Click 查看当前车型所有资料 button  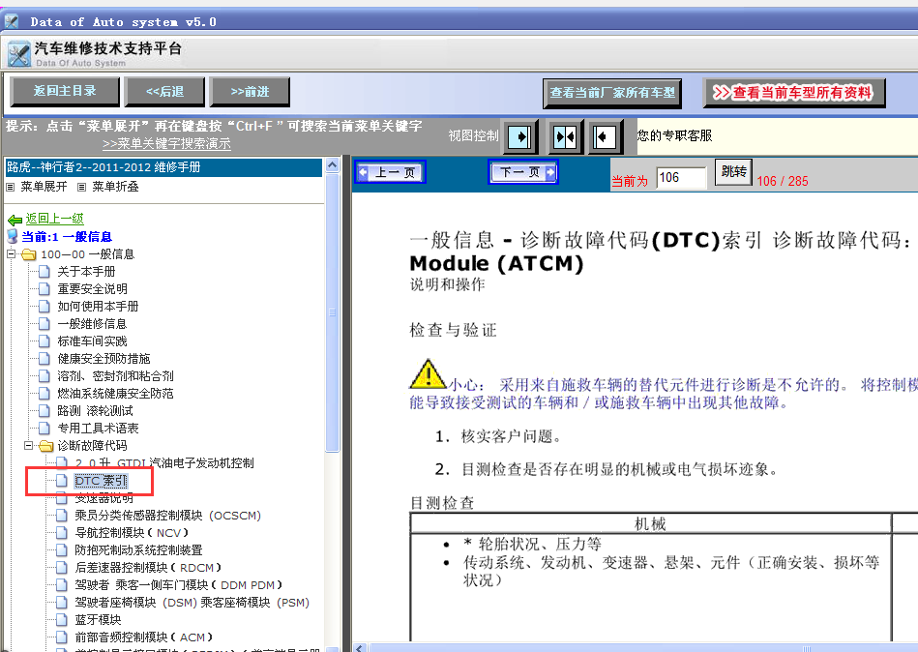click(794, 93)
